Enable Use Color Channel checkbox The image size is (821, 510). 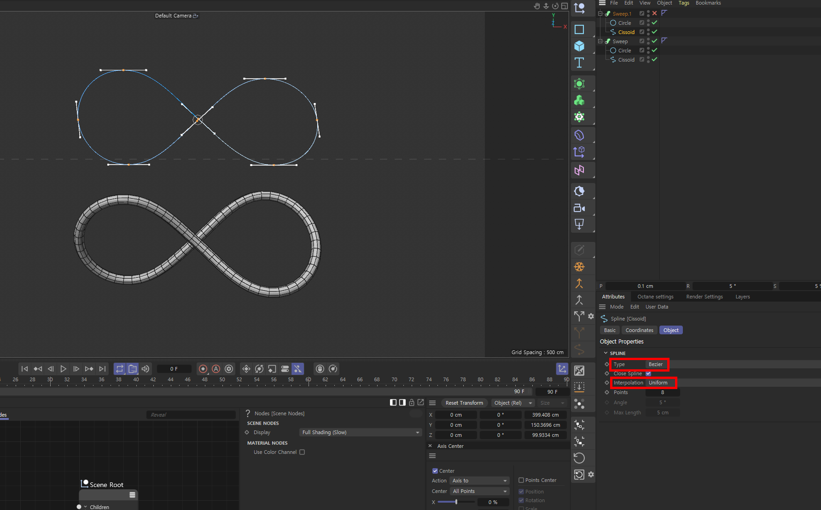point(302,452)
